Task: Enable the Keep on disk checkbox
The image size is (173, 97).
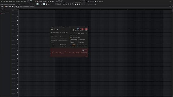Action: tap(52, 37)
